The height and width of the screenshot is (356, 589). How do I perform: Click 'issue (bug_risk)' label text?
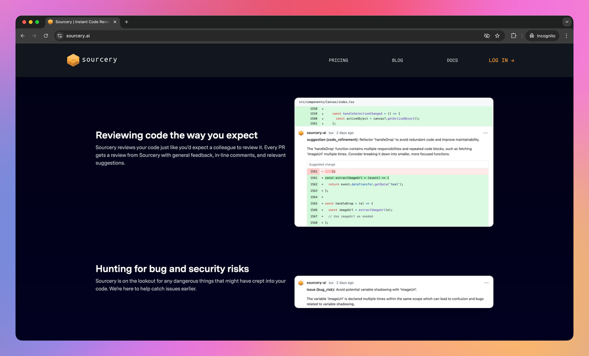[x=321, y=289]
